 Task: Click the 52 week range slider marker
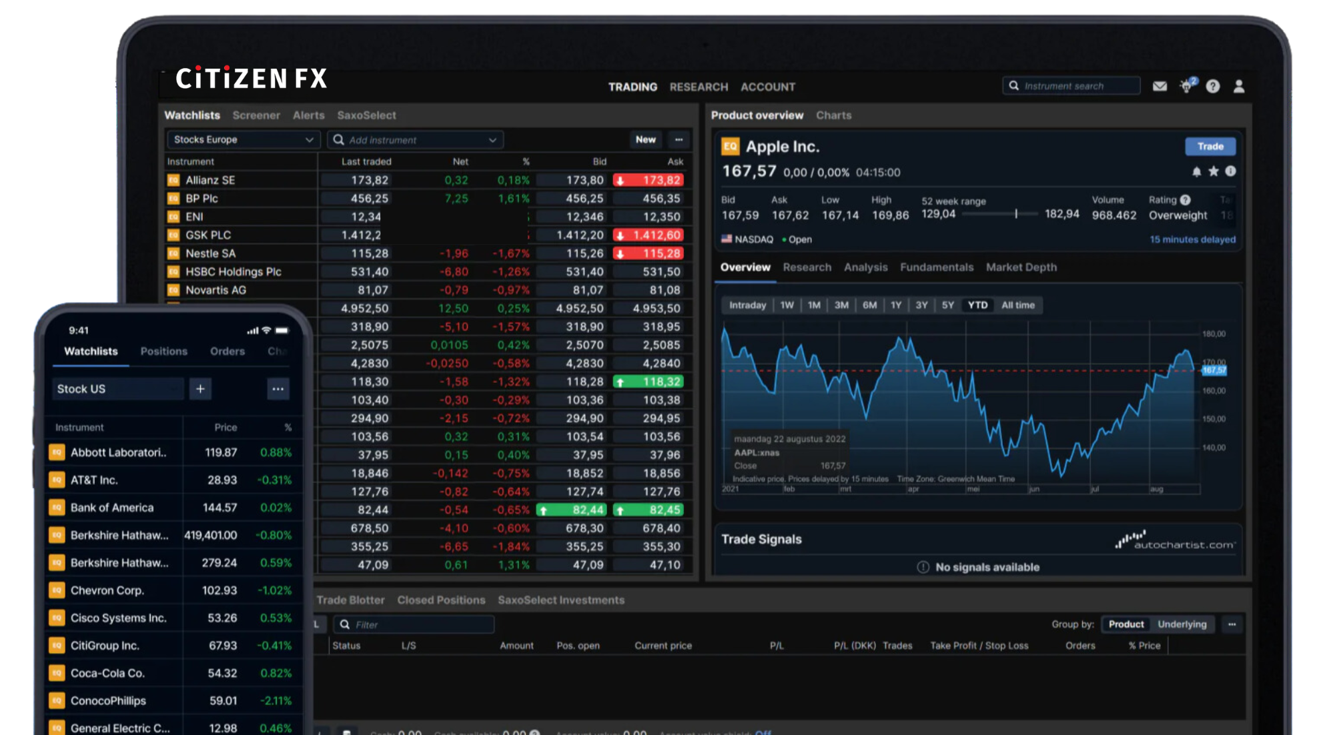point(1016,214)
